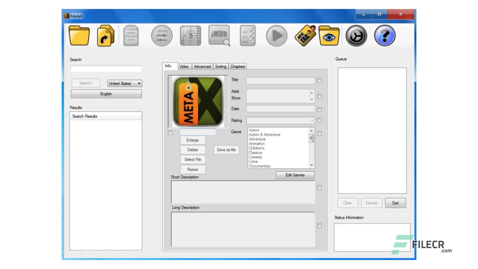478x269 pixels.
Task: Click the Help question mark icon
Action: 384,35
